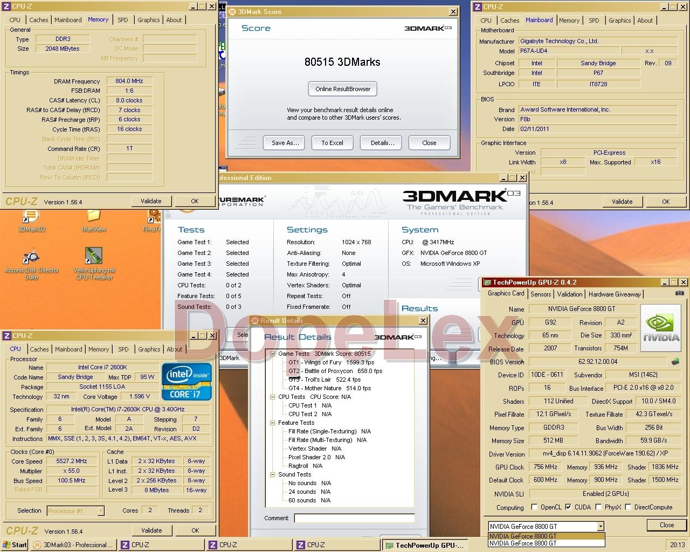Select Mainboard tab in the processor CPU-Z window
The image size is (690, 552).
(x=68, y=349)
